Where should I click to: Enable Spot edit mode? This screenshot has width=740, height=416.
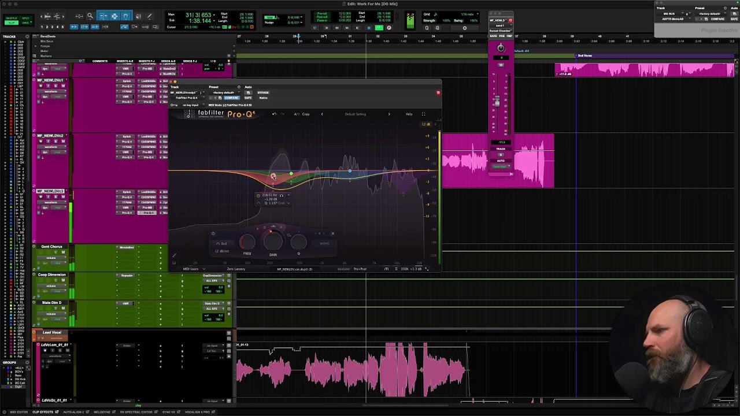click(x=26, y=19)
